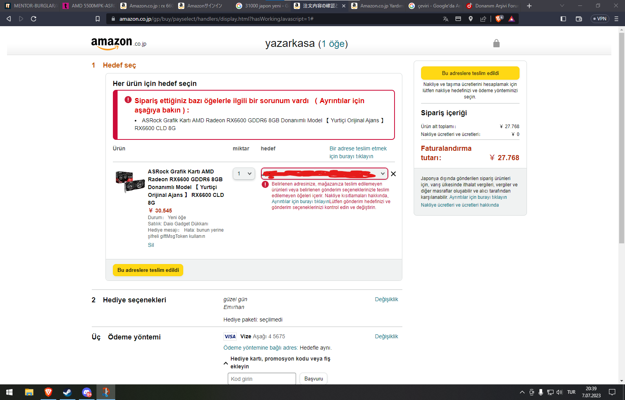This screenshot has height=400, width=625.
Task: Switch to the Amazon.co.jp : rx 66 tab
Action: [146, 6]
